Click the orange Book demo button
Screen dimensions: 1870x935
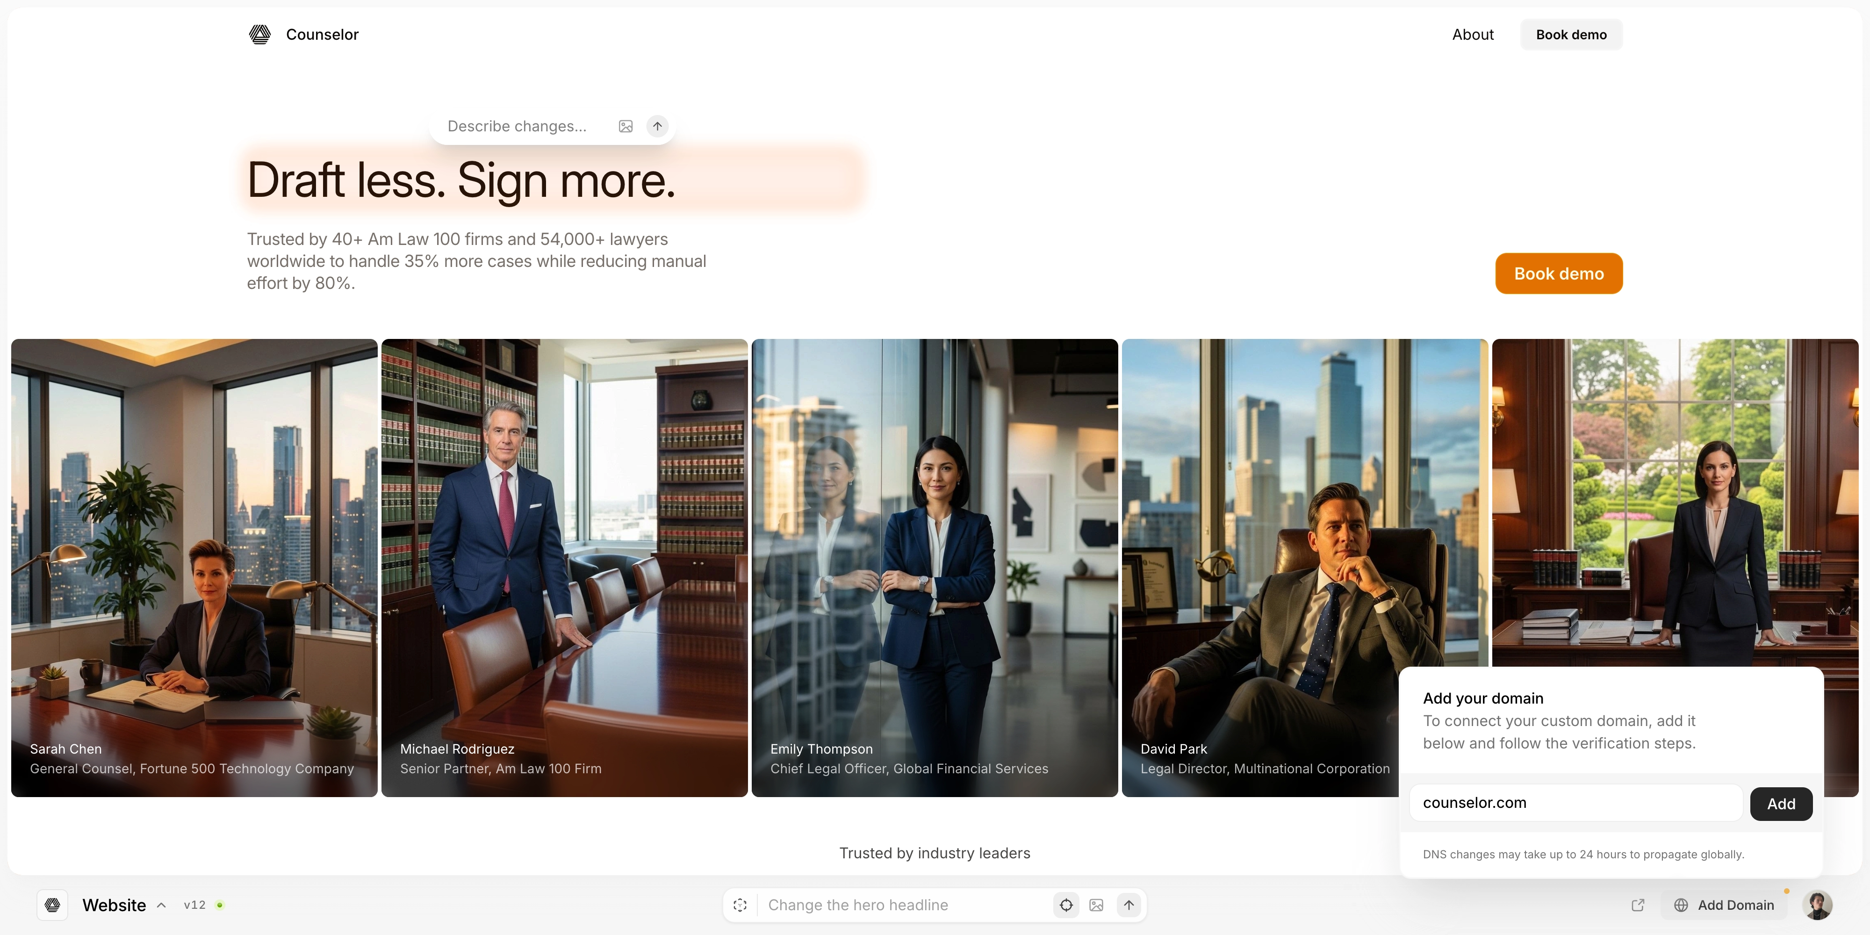click(1559, 273)
